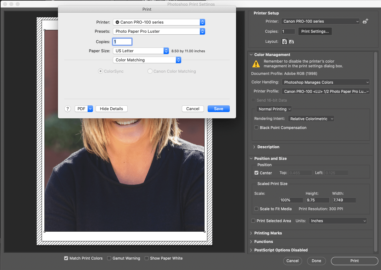Uncheck Match Print Colors
Screen dimensions: 381x270
click(66, 258)
